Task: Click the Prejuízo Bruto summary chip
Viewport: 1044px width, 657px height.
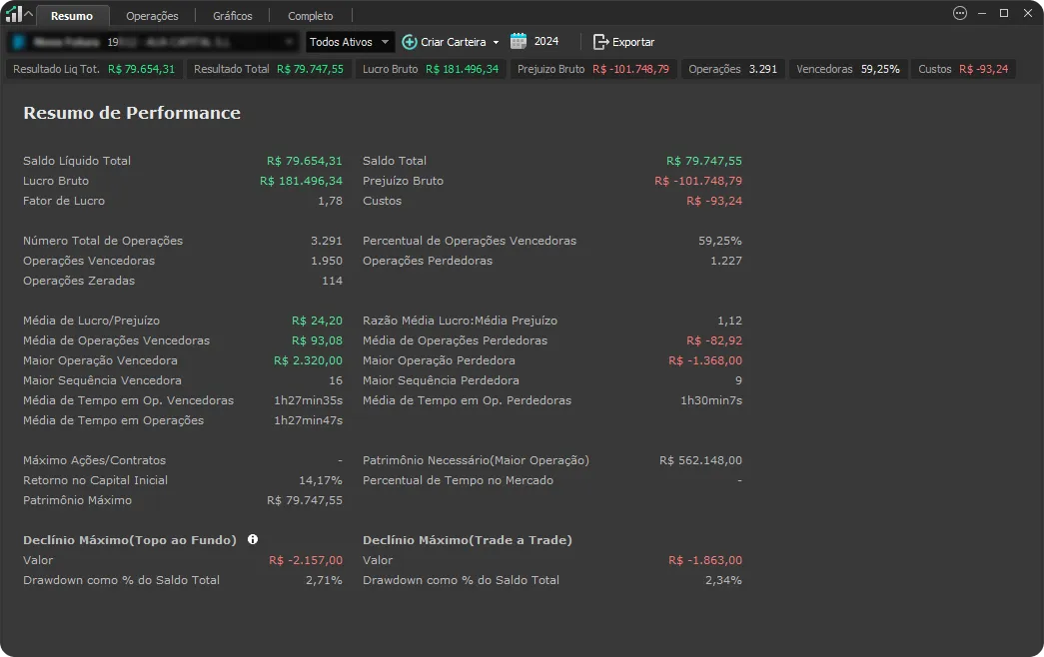Action: click(592, 69)
